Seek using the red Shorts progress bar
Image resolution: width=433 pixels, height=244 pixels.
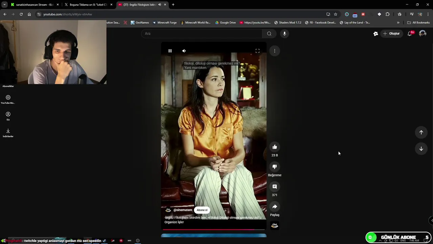214,230
